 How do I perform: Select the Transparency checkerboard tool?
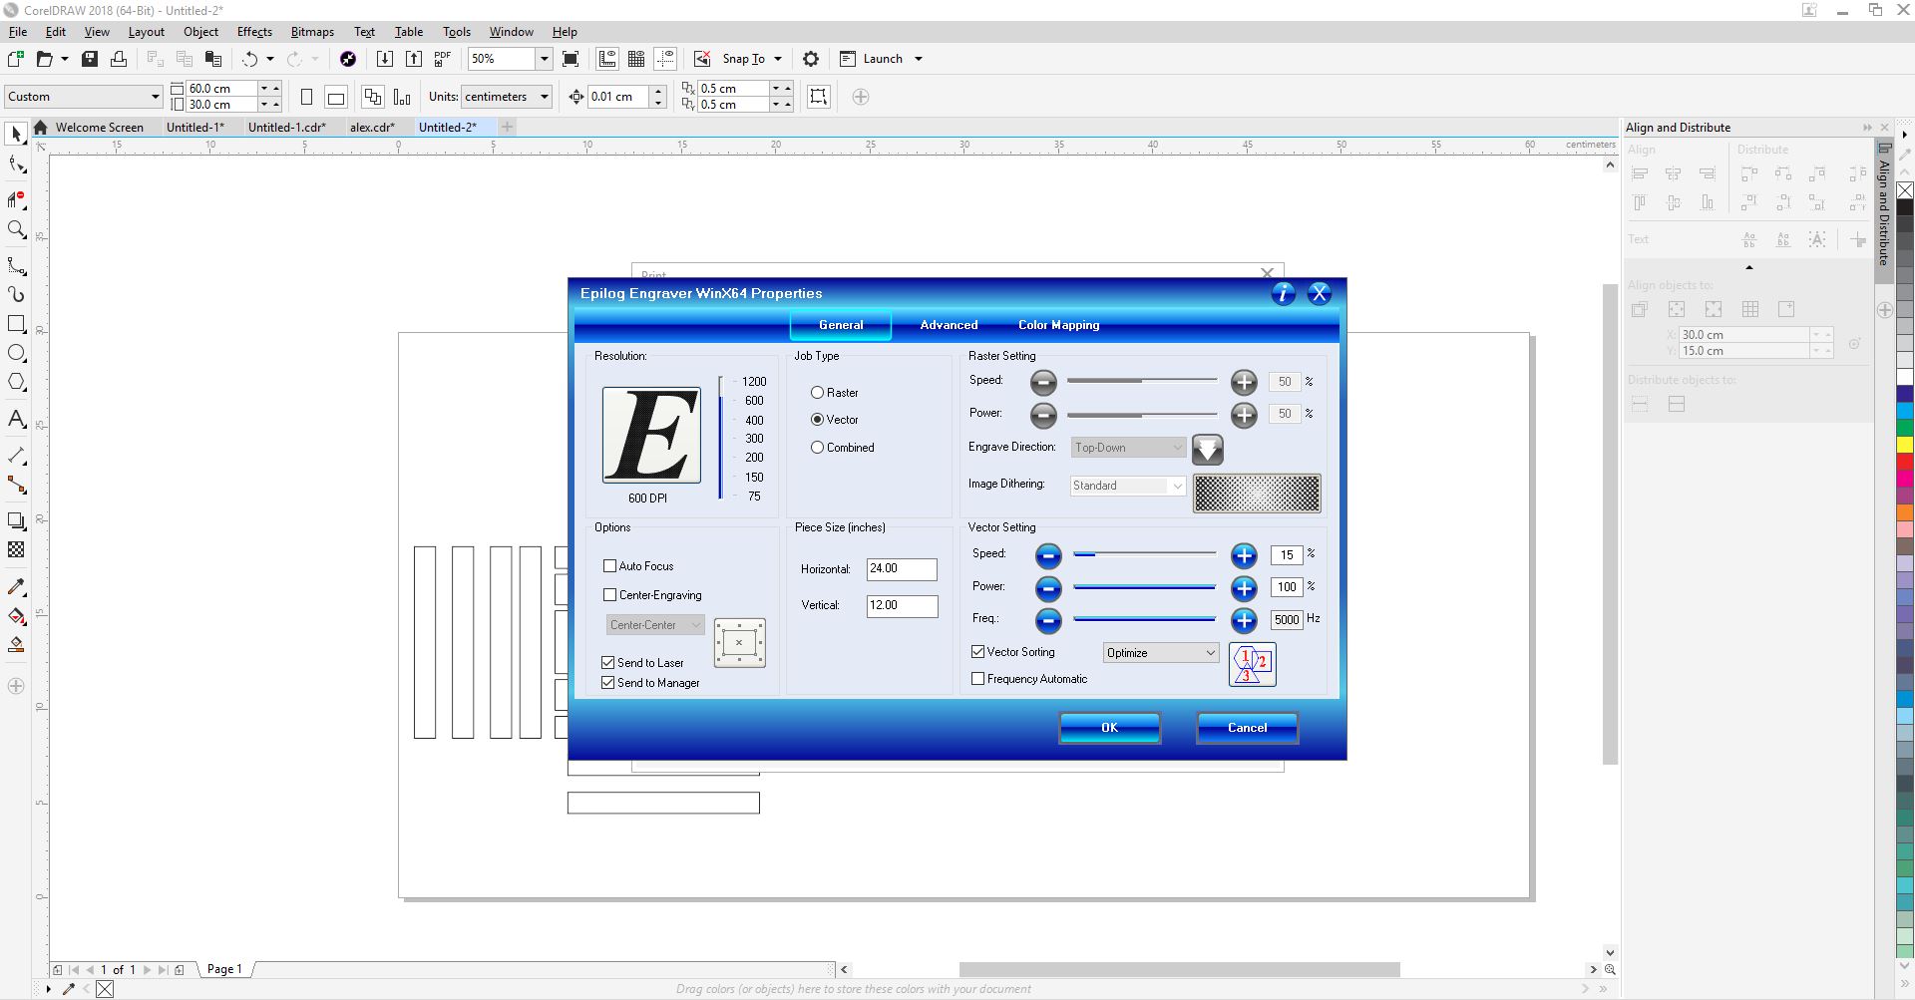pos(16,550)
